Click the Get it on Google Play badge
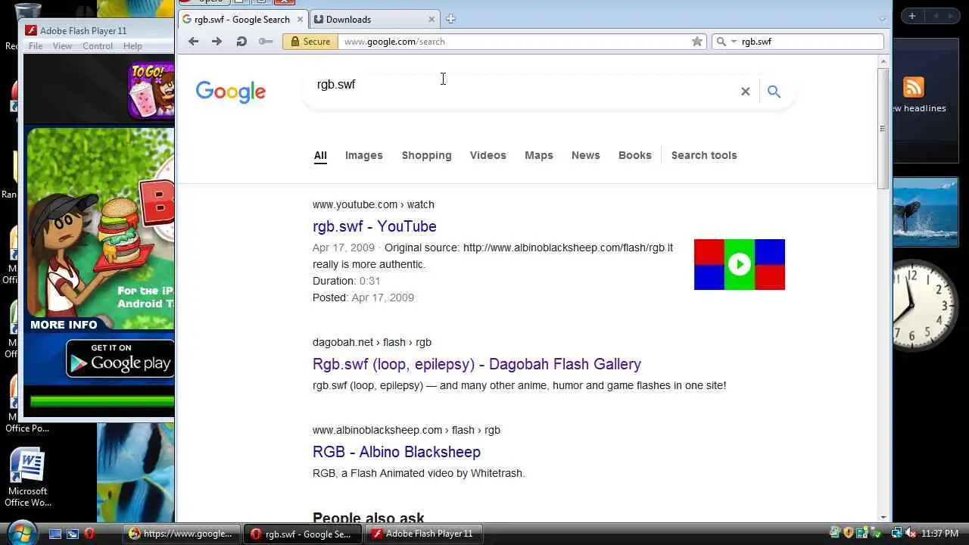This screenshot has height=545, width=969. [120, 358]
